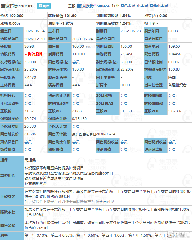This screenshot has width=192, height=240.
Task: Open 会员 link beside 20日涨幅
Action: 124,96
